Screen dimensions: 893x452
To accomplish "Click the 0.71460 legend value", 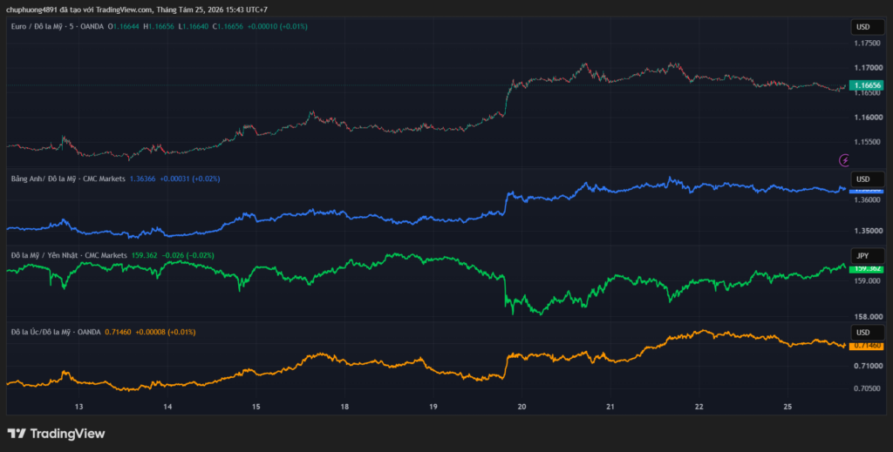I will coord(118,332).
